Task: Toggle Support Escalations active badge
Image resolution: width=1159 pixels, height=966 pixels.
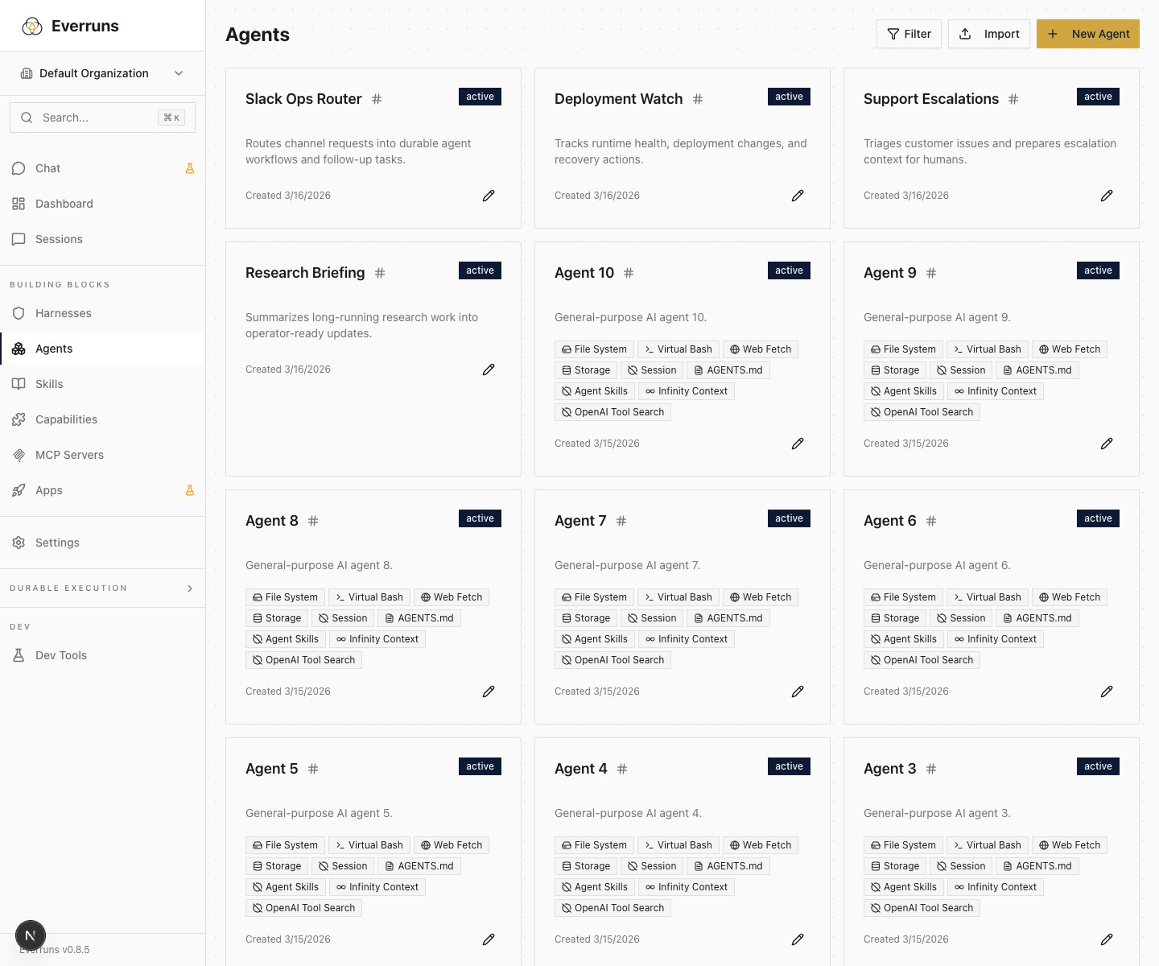Action: 1098,96
